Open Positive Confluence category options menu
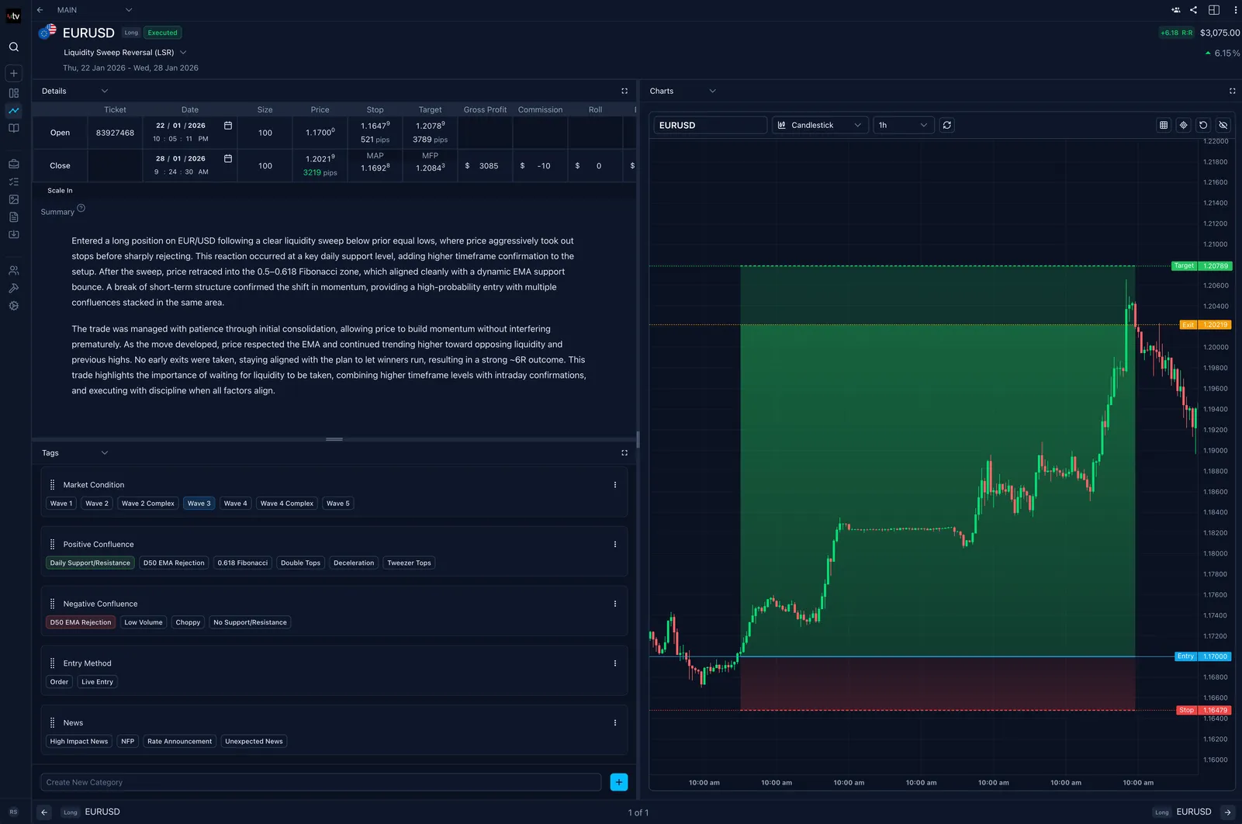Screen dimensions: 1242x824 coord(615,545)
